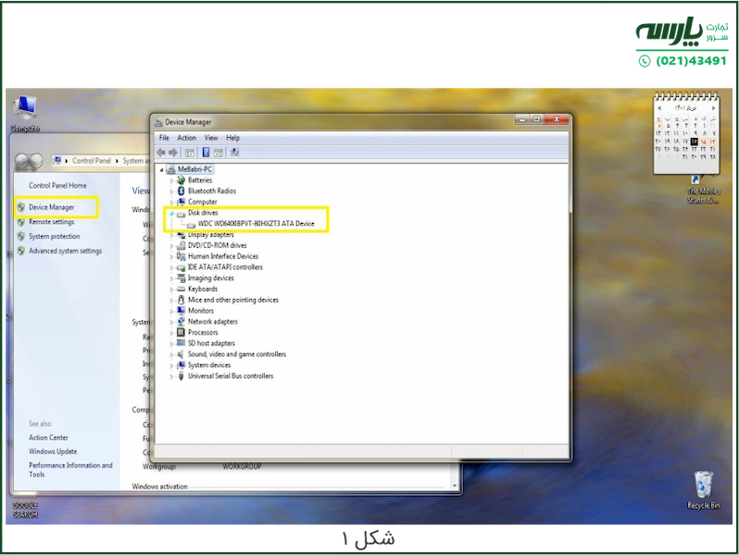Select the Keyboards category icon
The image size is (739, 555).
point(181,289)
